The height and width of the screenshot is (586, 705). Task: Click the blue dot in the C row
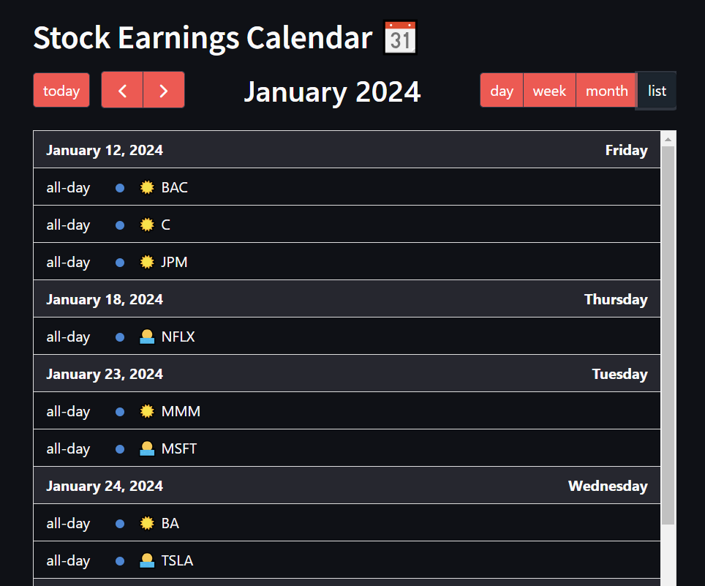pos(120,225)
